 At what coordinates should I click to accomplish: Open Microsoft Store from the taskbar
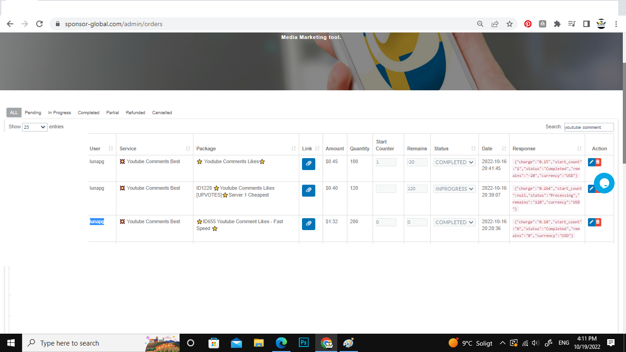(214, 343)
